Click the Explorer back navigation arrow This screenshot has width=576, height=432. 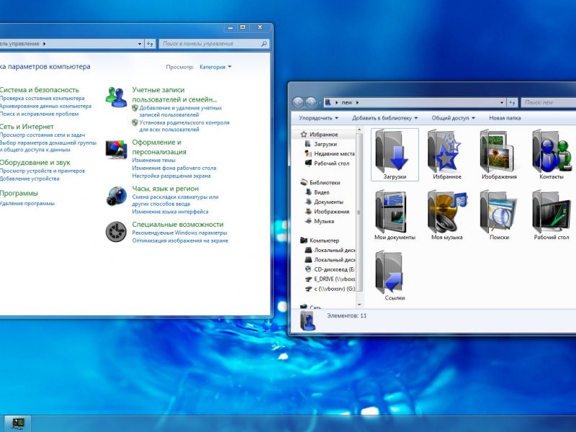coord(298,102)
